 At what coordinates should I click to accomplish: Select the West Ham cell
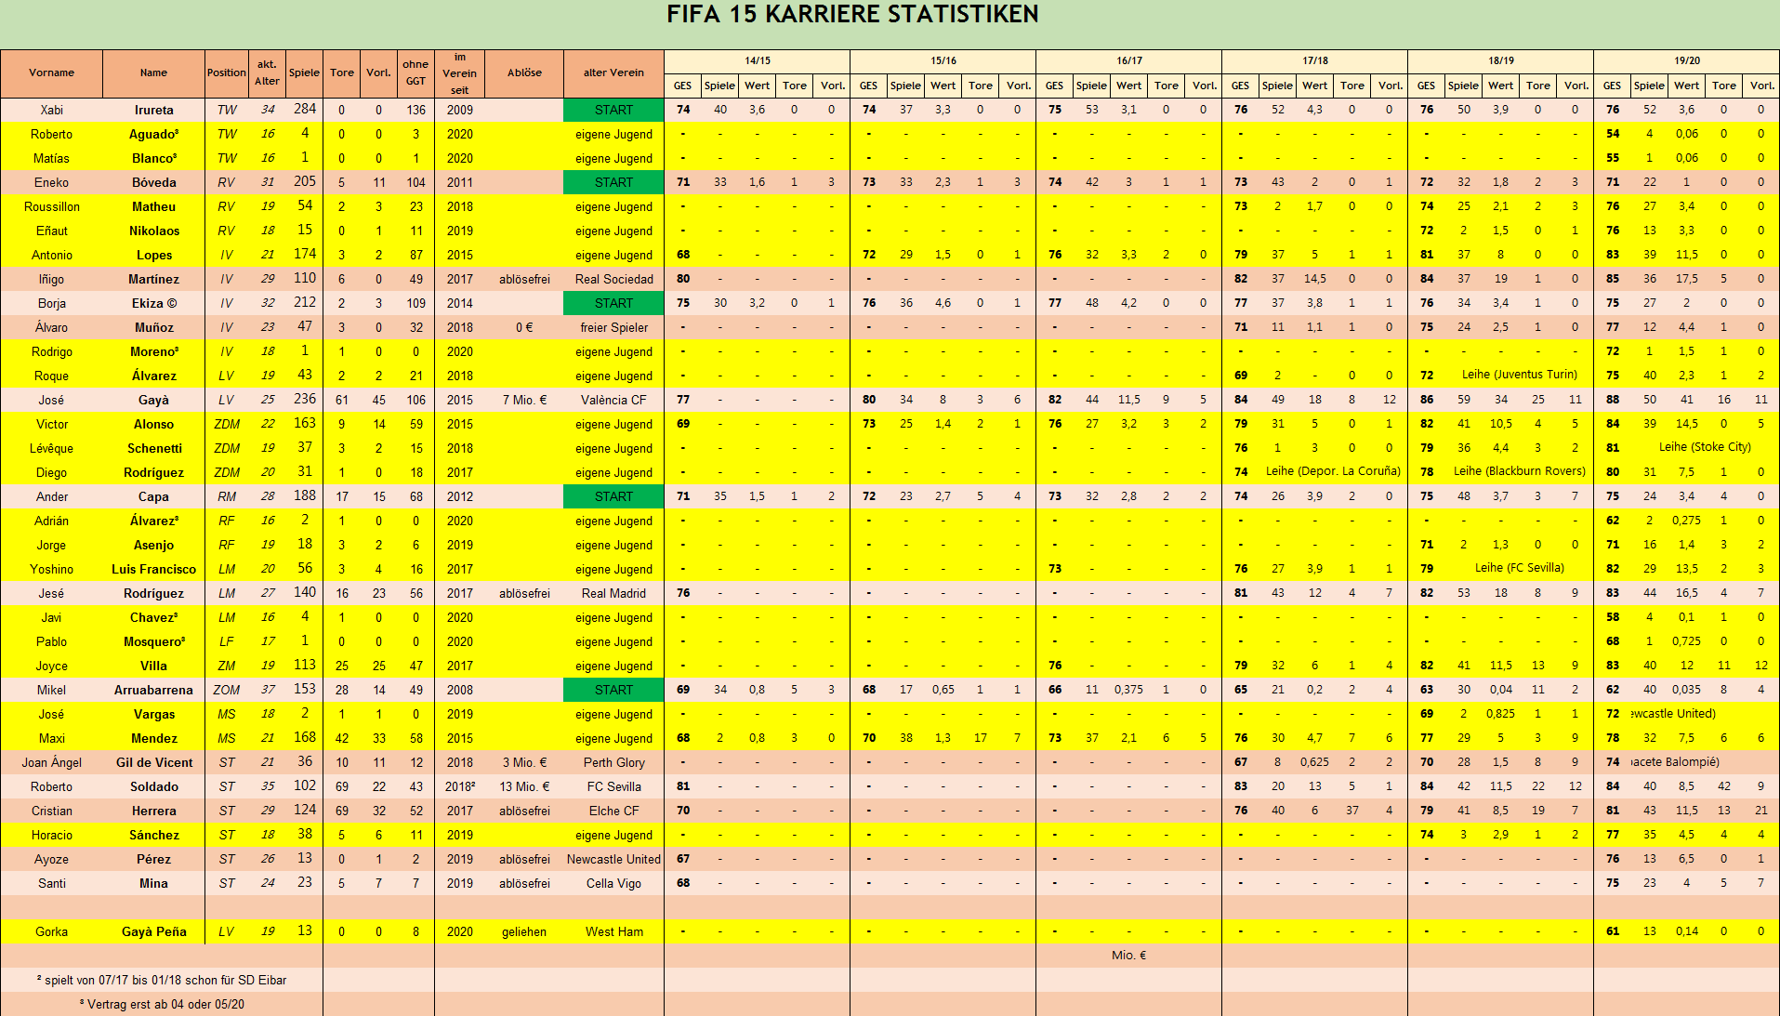point(613,931)
